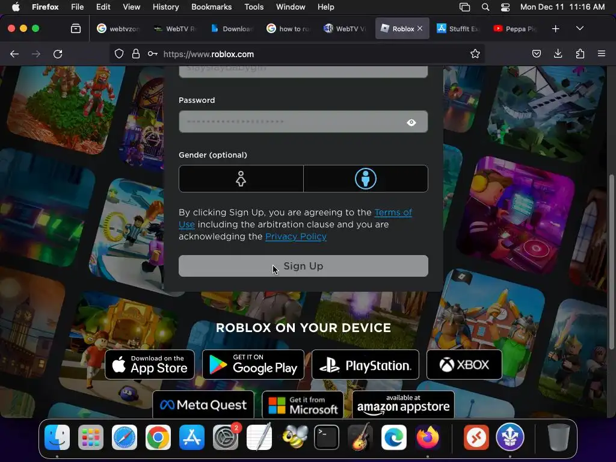Expand the list all tabs chevron

coord(580,29)
